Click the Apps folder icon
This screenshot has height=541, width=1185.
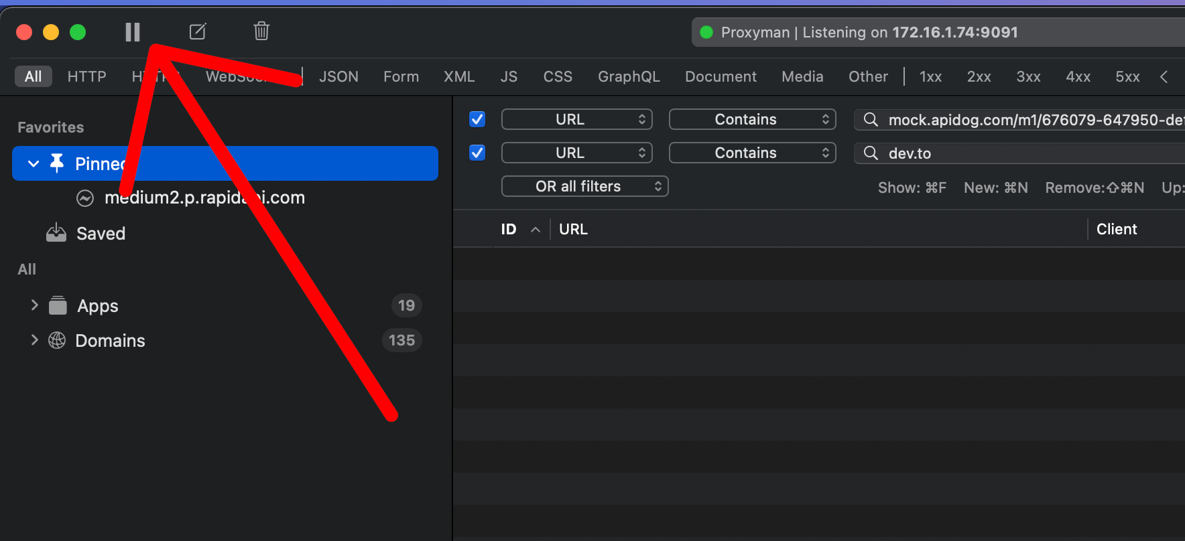[58, 305]
